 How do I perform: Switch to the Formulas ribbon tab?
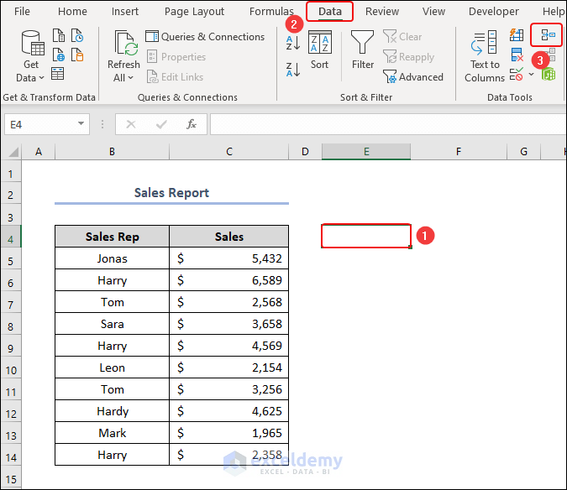pos(271,12)
